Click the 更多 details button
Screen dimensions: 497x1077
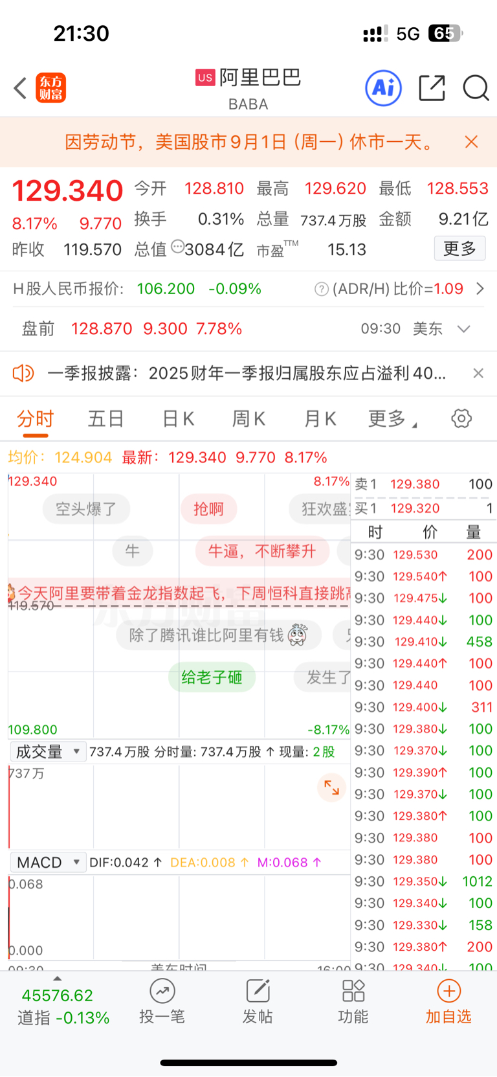(x=459, y=249)
